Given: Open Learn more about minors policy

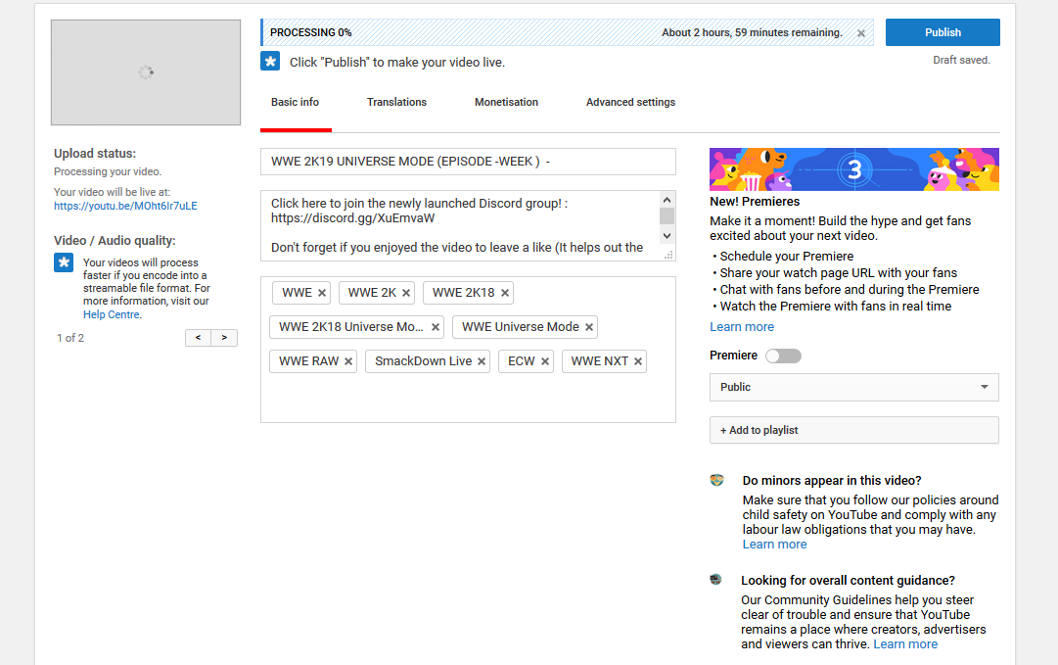Looking at the screenshot, I should [774, 545].
